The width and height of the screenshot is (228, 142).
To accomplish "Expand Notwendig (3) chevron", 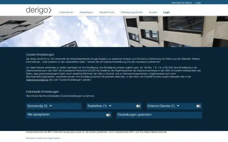I will (x=51, y=106).
